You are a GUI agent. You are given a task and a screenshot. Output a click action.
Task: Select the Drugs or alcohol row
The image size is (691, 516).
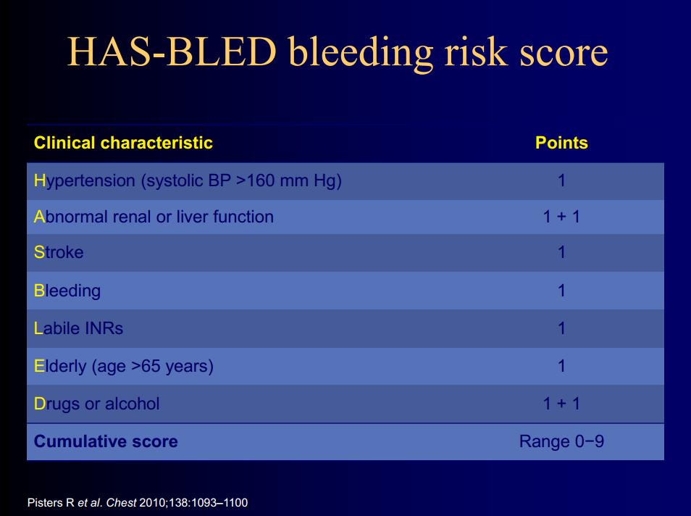tap(345, 404)
